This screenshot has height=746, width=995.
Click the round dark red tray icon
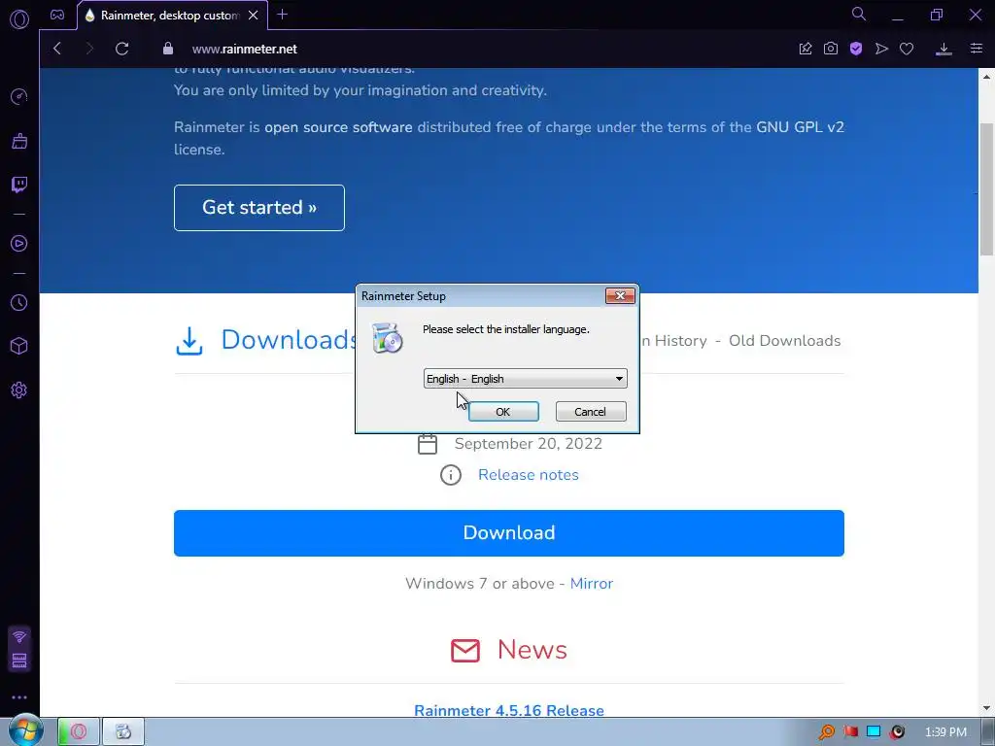click(x=897, y=732)
